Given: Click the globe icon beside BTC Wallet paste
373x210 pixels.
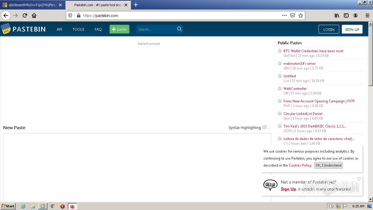Looking at the screenshot, I should pyautogui.click(x=280, y=51).
